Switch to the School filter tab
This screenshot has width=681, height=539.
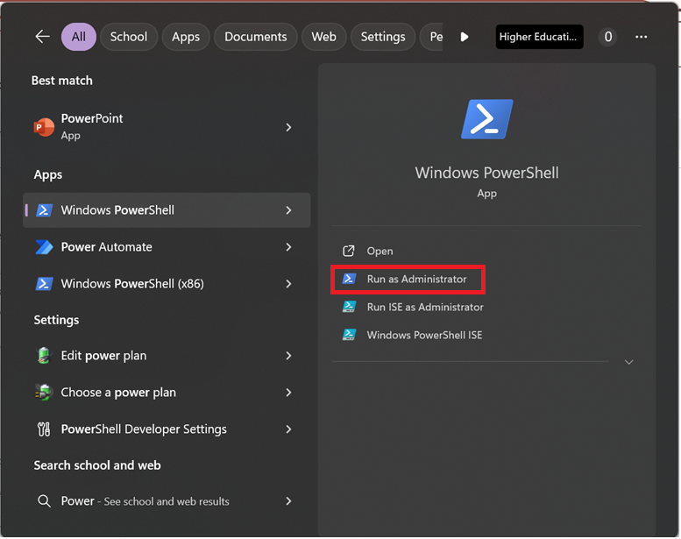(129, 37)
